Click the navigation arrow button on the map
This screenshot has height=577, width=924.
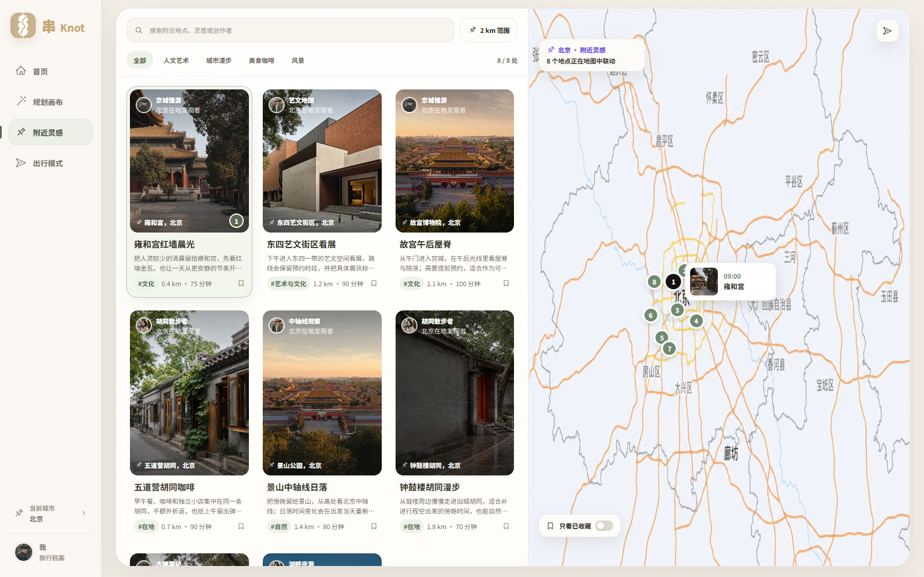[887, 31]
